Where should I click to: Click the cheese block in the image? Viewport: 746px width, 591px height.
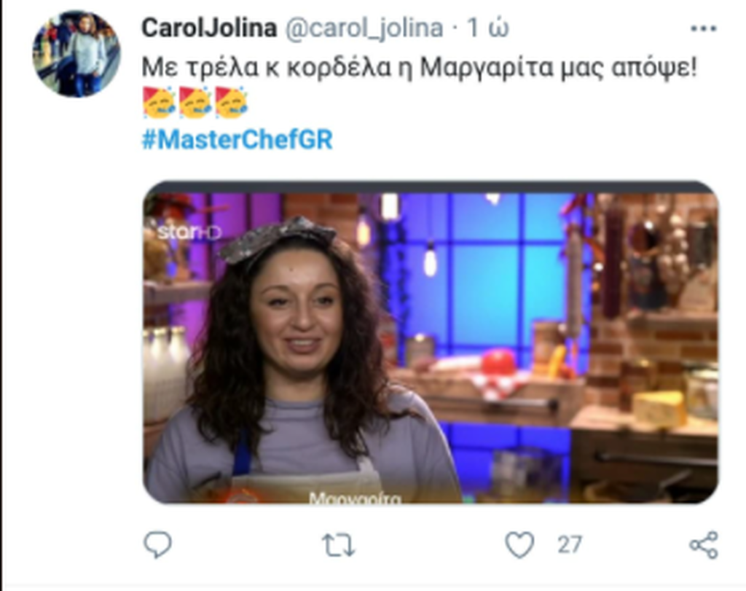click(x=659, y=409)
